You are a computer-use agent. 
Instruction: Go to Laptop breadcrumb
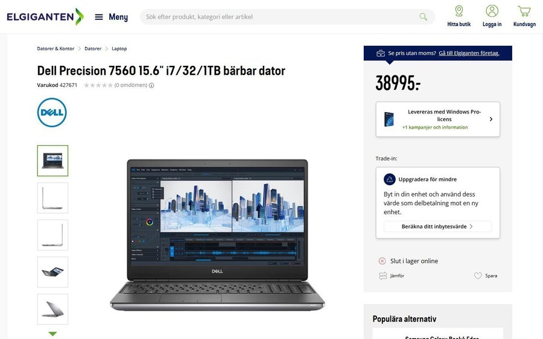click(x=119, y=48)
